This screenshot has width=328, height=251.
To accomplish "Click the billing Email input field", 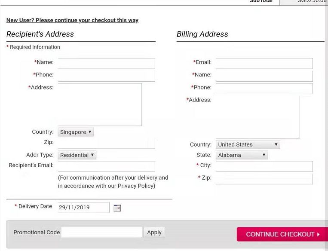I will point(264,63).
